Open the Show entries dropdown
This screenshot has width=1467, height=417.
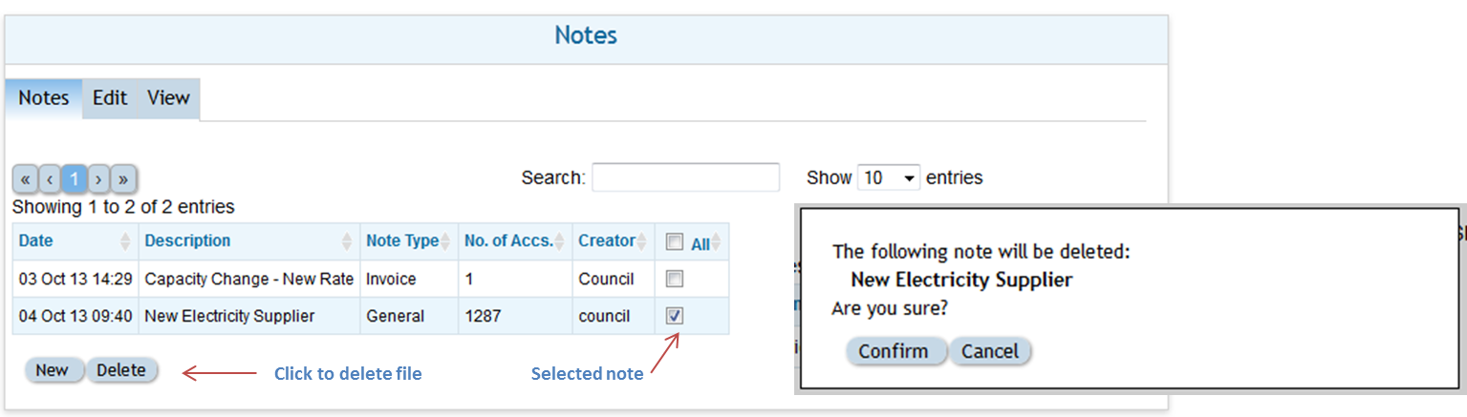(888, 177)
